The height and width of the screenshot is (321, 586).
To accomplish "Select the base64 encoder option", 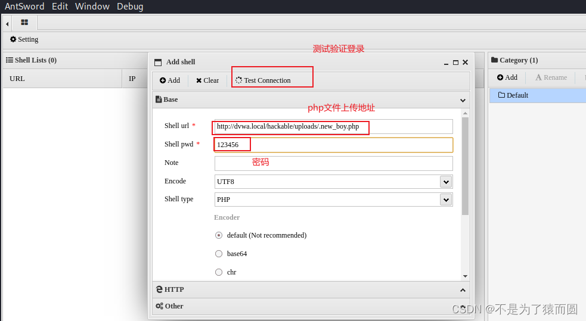I will point(219,254).
